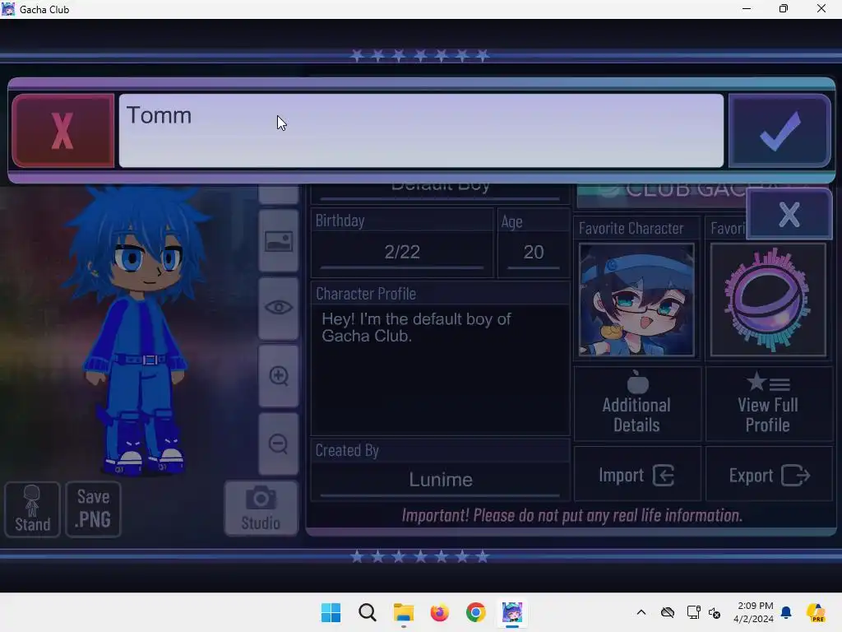Open Studio camera mode
Image resolution: width=842 pixels, height=632 pixels.
click(x=261, y=509)
